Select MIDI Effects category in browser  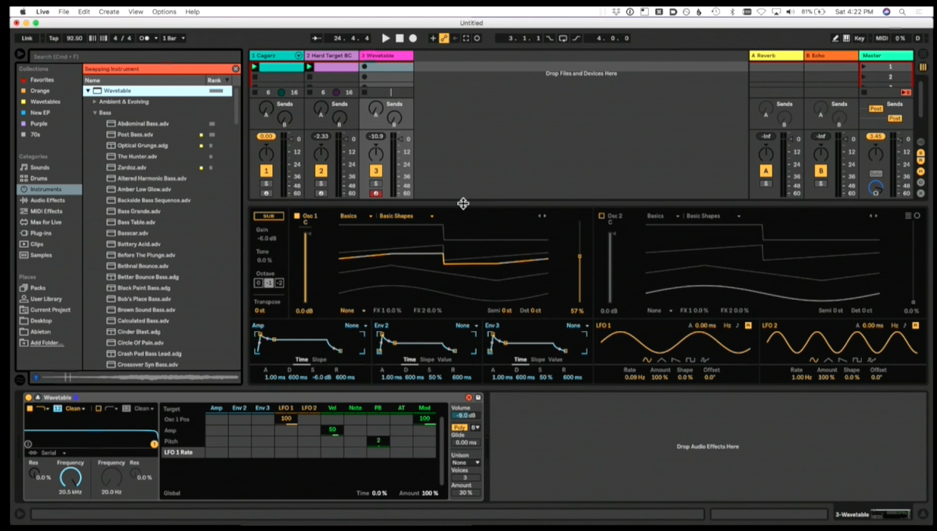(x=46, y=211)
